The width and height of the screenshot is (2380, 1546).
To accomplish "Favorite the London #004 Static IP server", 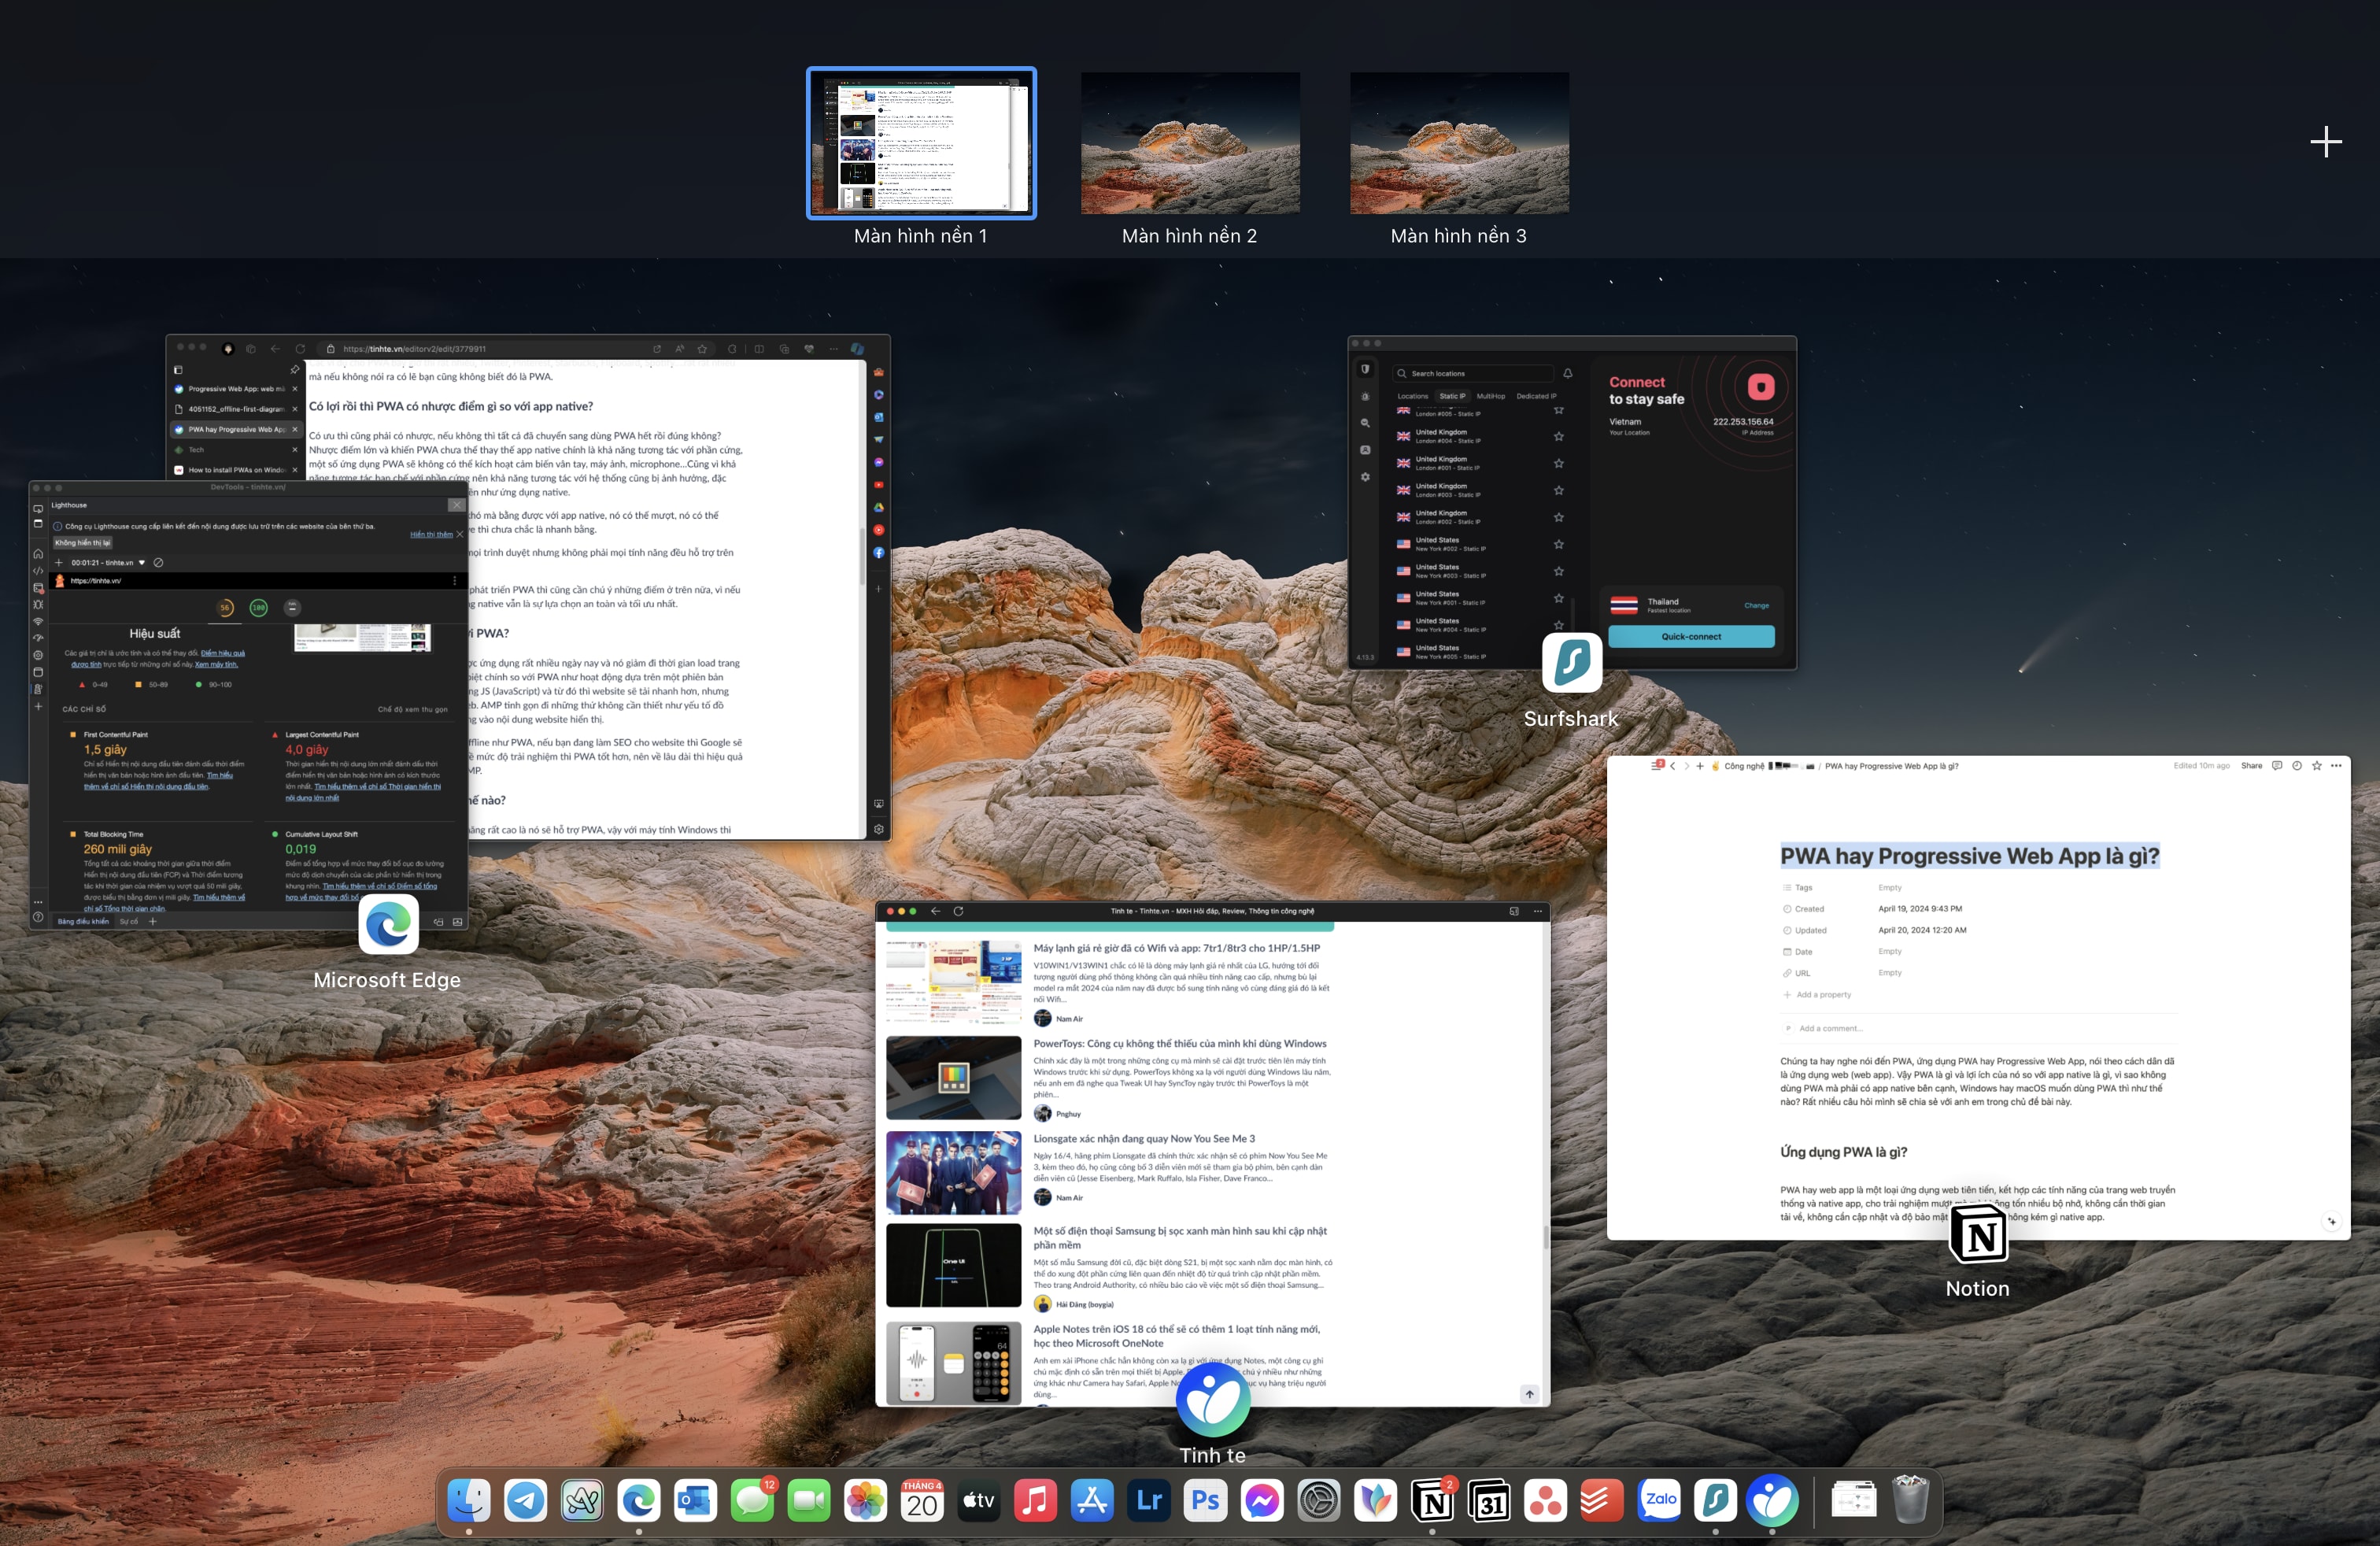I will 1558,436.
